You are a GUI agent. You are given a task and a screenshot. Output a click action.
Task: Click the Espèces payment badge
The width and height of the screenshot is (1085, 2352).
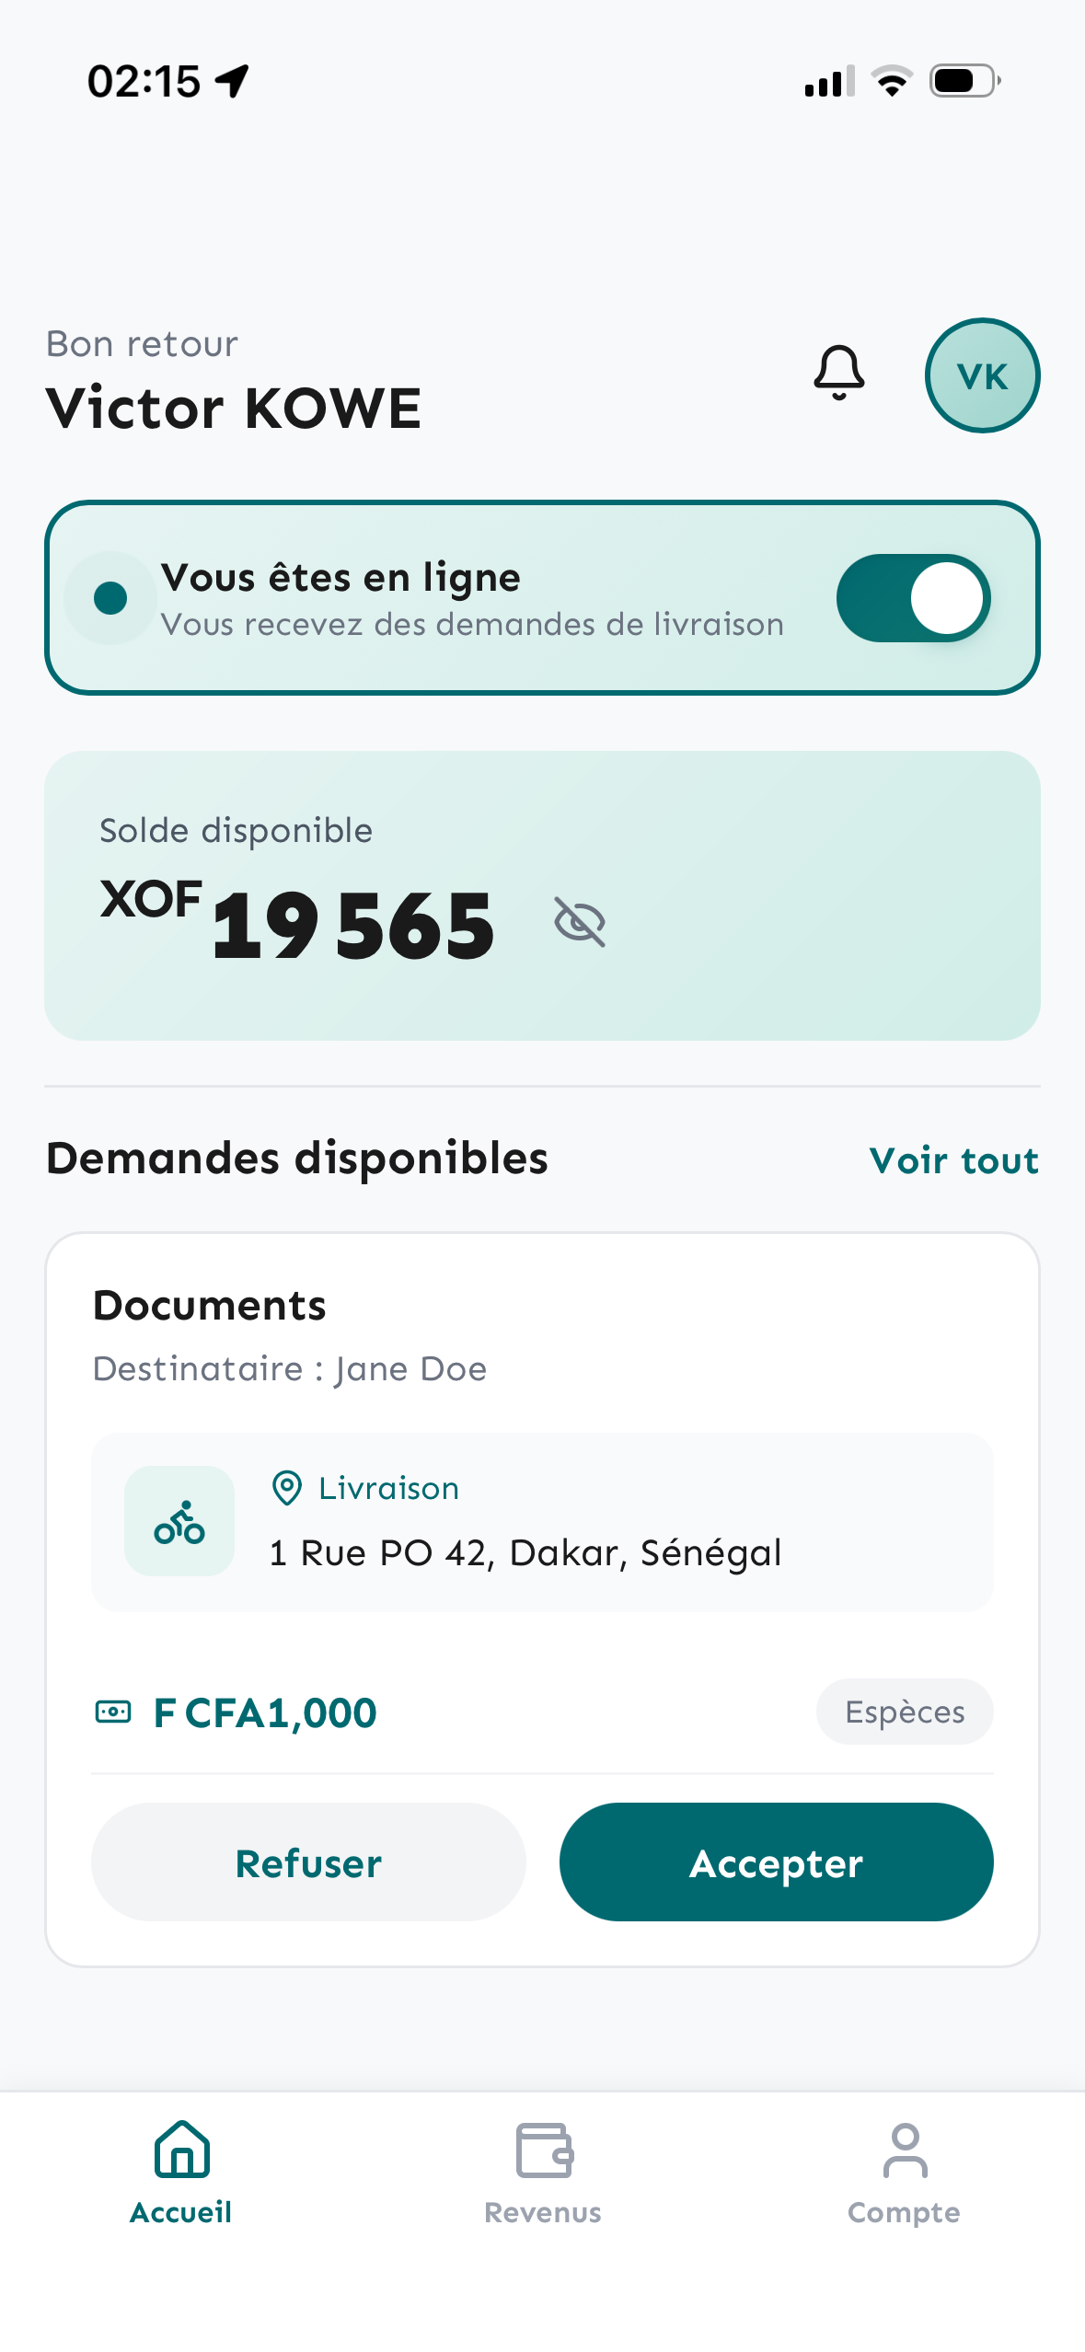point(904,1712)
